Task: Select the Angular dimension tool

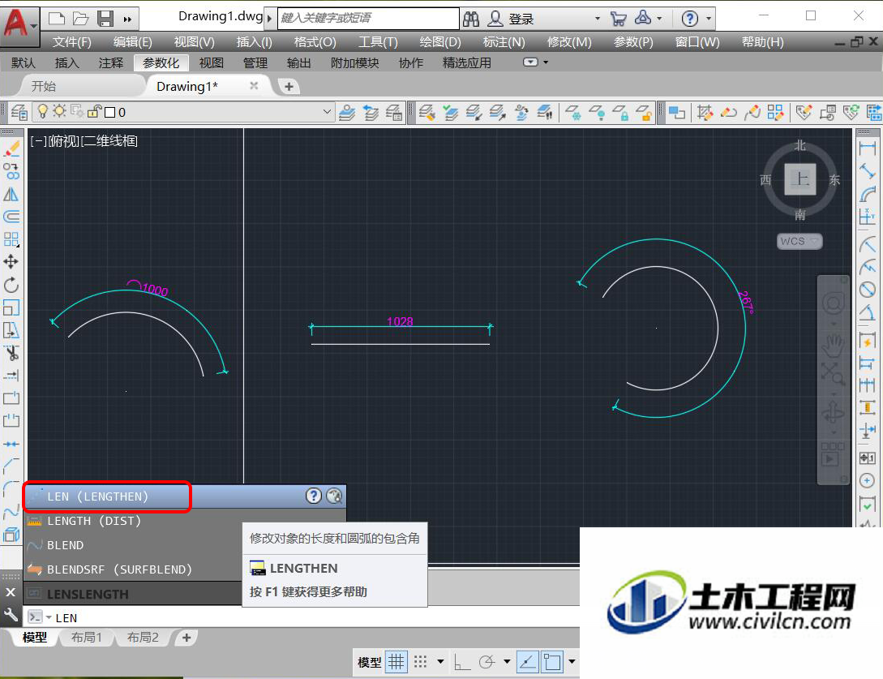Action: click(868, 312)
